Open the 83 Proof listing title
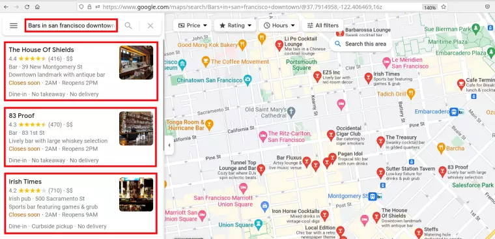495x239 pixels. tap(21, 115)
